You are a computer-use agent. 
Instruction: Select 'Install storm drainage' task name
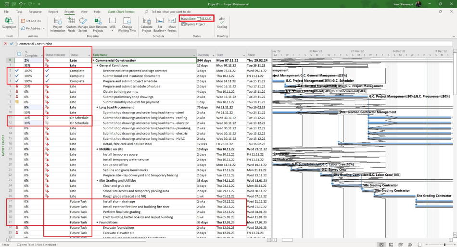point(119,201)
